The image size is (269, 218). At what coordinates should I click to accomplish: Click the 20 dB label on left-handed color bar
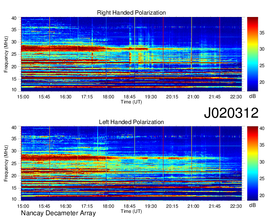click(262, 195)
